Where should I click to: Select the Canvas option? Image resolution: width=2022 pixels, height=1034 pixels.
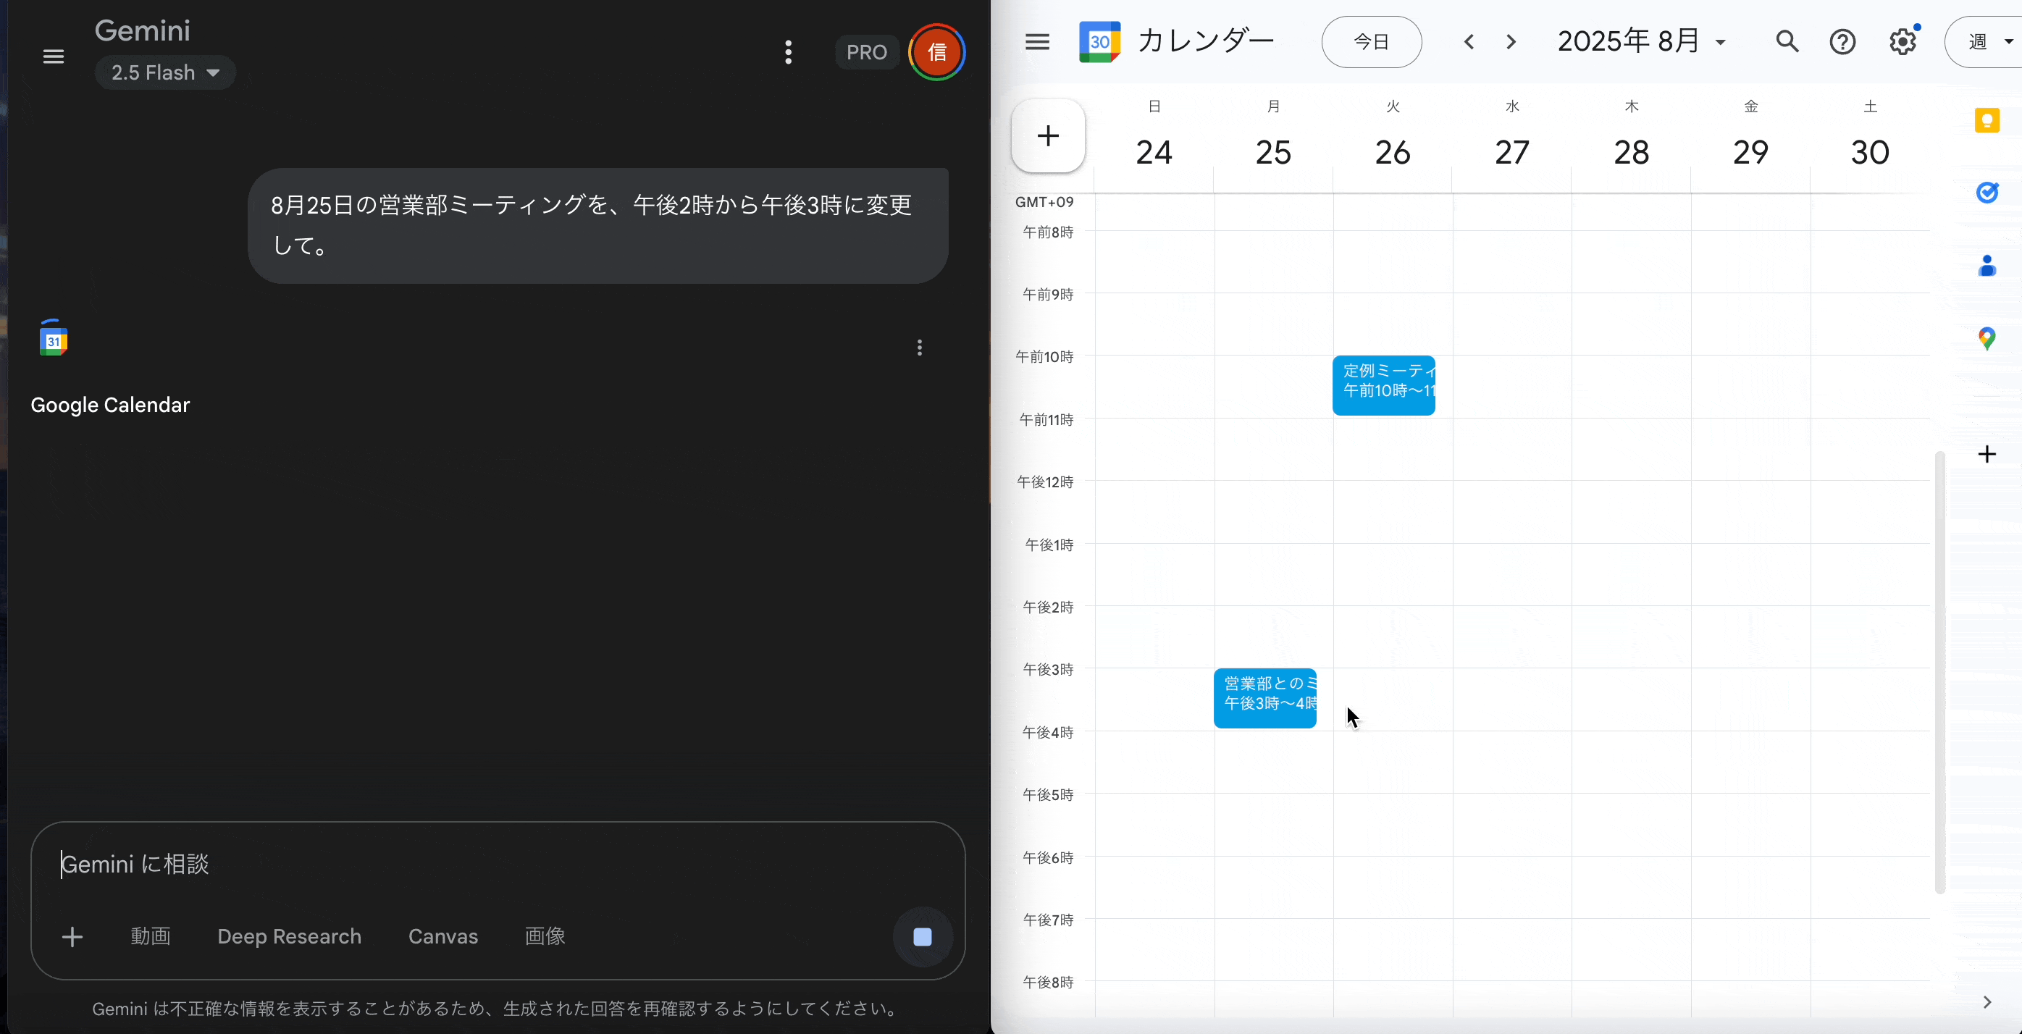click(x=442, y=937)
